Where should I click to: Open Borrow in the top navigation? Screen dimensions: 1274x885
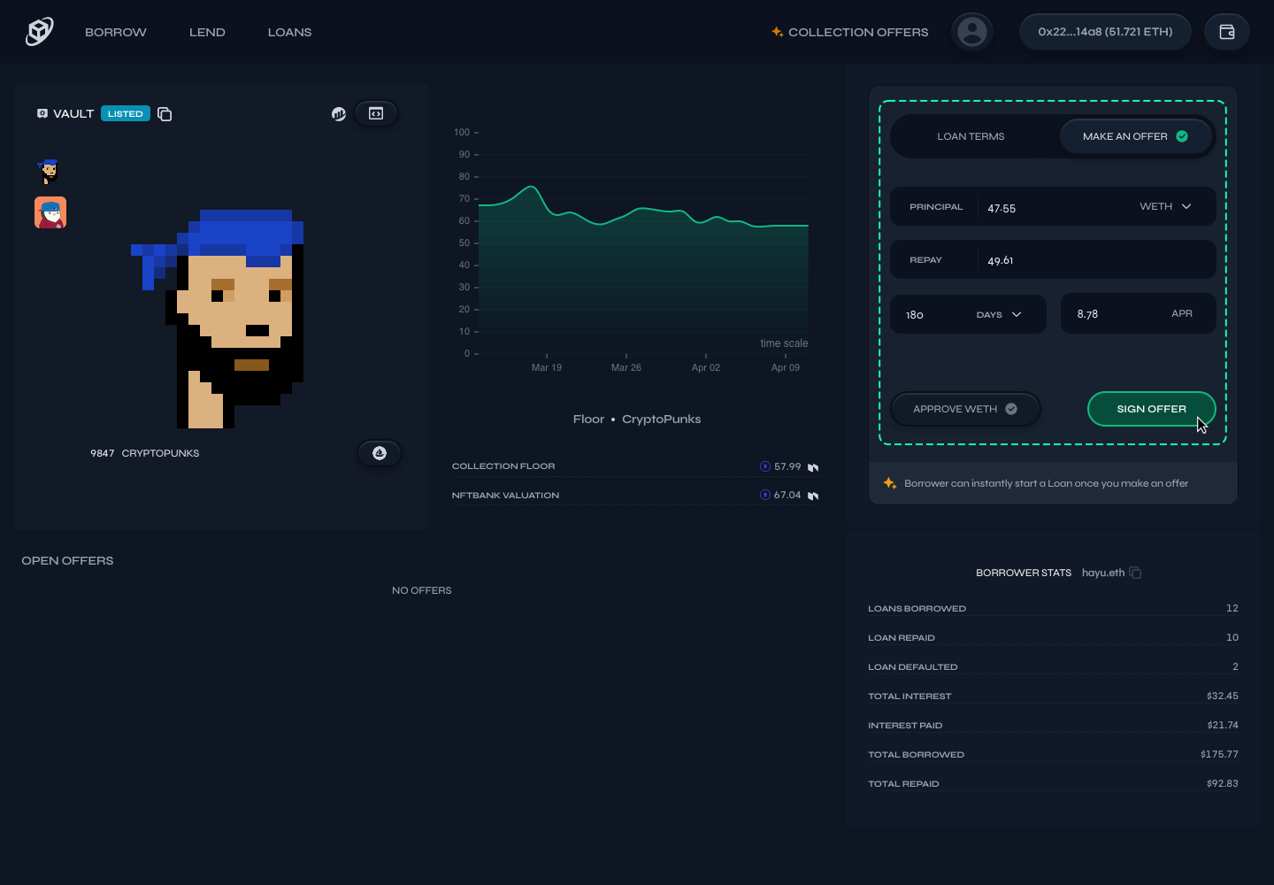tap(116, 32)
